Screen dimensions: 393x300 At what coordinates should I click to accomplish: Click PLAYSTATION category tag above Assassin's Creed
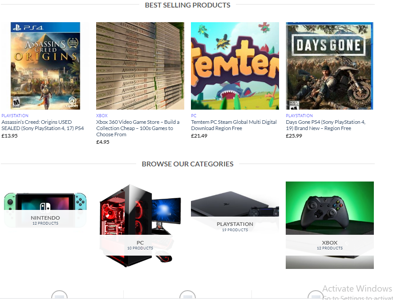click(x=15, y=115)
